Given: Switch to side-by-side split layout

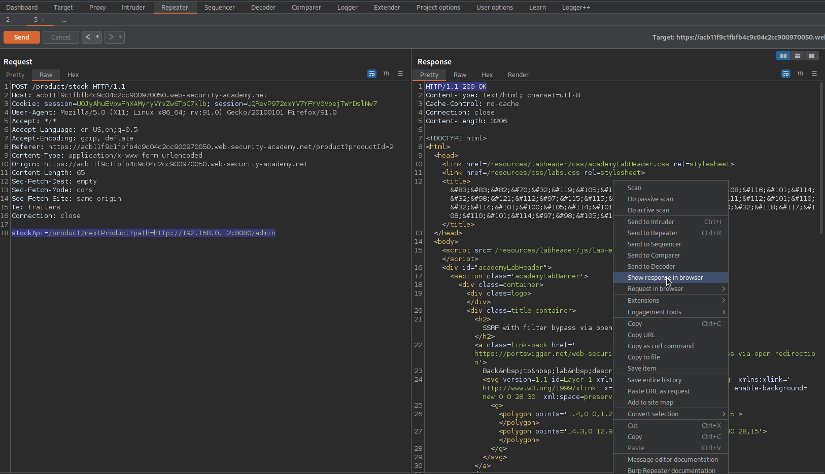Looking at the screenshot, I should 783,56.
